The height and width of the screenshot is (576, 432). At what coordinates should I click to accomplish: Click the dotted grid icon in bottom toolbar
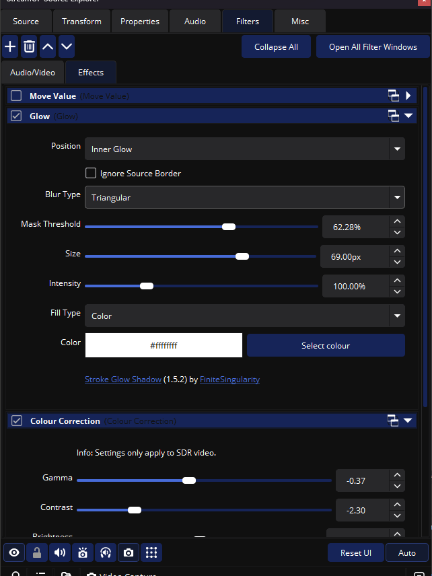click(x=151, y=552)
